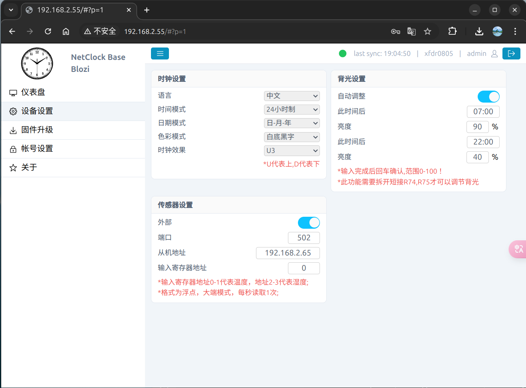Select 设备设置 menu item
This screenshot has height=388, width=526.
pyautogui.click(x=73, y=111)
